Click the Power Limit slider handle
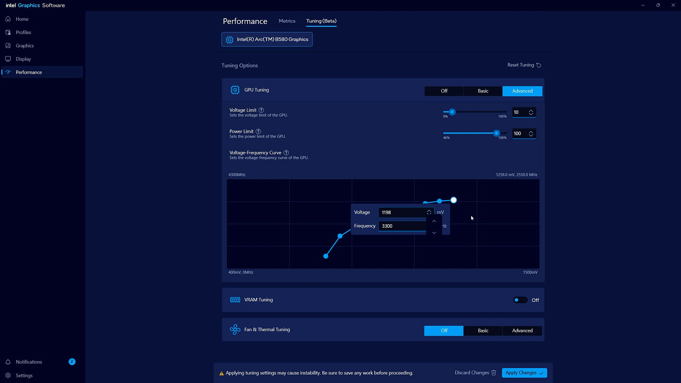 pyautogui.click(x=496, y=133)
